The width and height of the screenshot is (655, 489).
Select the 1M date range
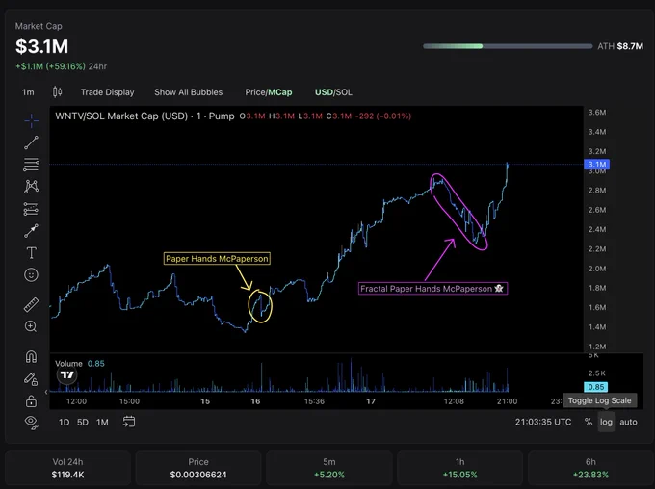[x=102, y=423]
